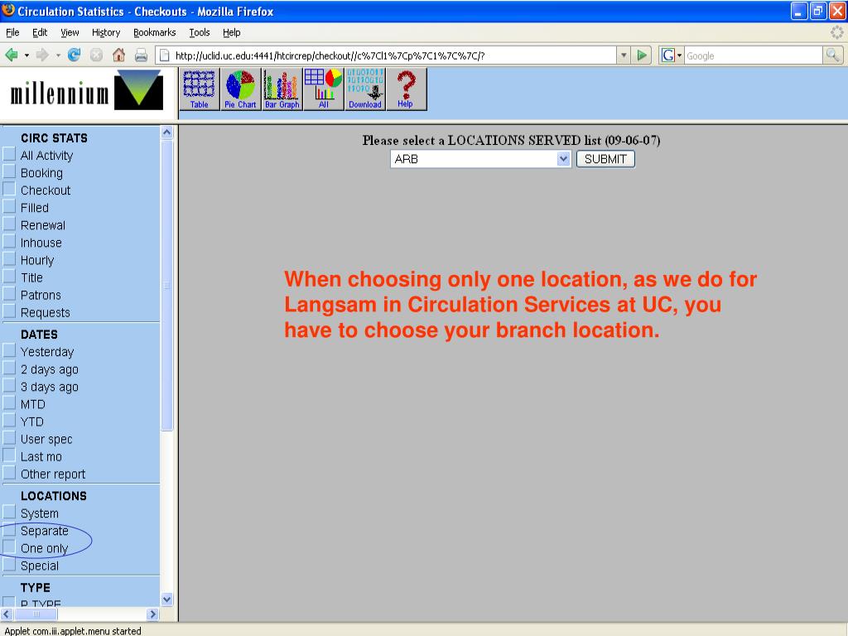Click the SUBMIT button
The height and width of the screenshot is (636, 848).
coord(605,159)
